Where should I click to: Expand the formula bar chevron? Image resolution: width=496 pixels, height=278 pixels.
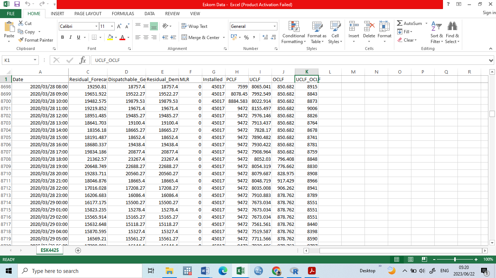click(491, 60)
